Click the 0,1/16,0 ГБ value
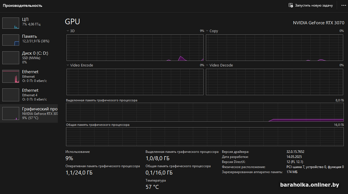Image resolution: width=348 pixels, height=194 pixels. tap(159, 173)
